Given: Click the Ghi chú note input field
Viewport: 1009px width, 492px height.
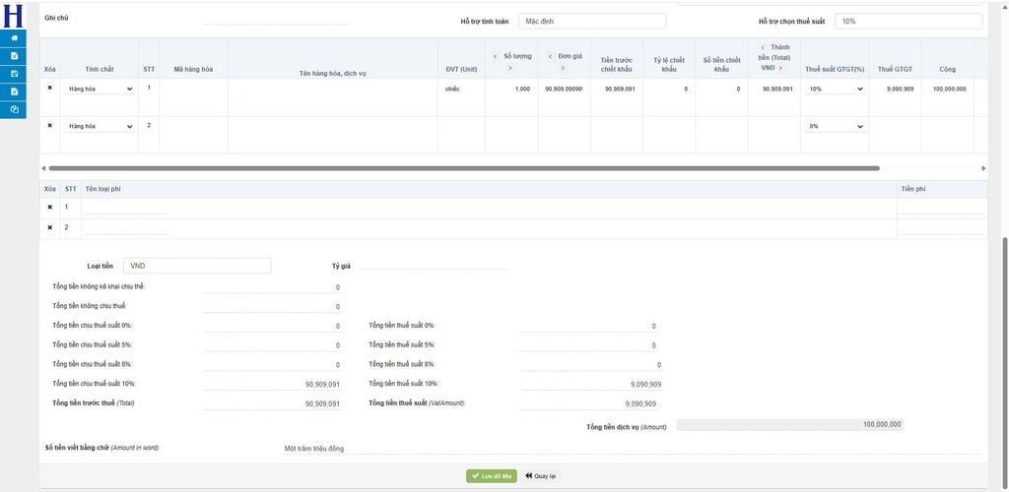Looking at the screenshot, I should tap(276, 20).
